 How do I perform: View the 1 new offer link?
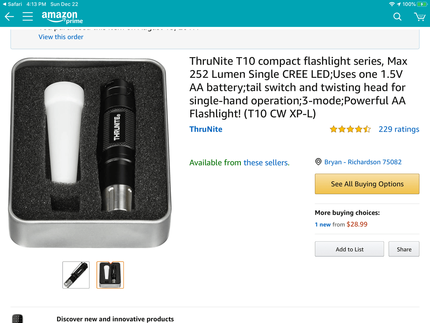(x=322, y=225)
